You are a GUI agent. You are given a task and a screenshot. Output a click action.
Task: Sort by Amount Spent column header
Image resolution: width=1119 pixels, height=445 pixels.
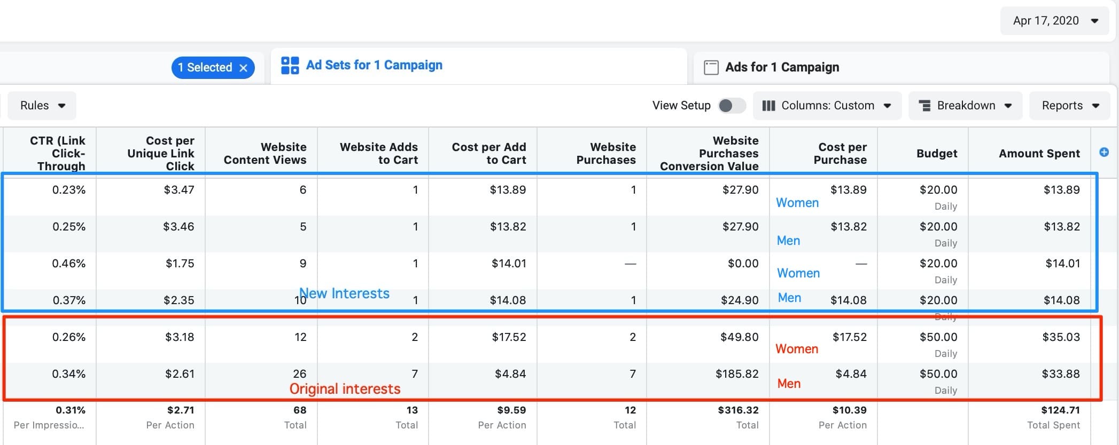[1039, 154]
